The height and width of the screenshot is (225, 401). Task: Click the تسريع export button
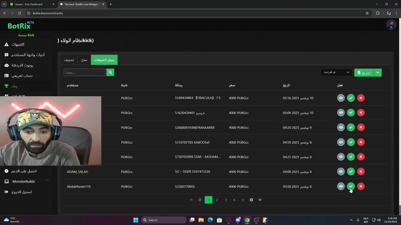(x=364, y=72)
